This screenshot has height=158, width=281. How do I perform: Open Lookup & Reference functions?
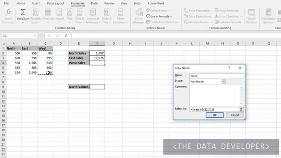click(x=93, y=16)
